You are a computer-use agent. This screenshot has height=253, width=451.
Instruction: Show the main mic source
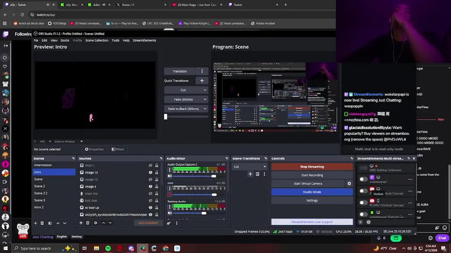(x=150, y=194)
